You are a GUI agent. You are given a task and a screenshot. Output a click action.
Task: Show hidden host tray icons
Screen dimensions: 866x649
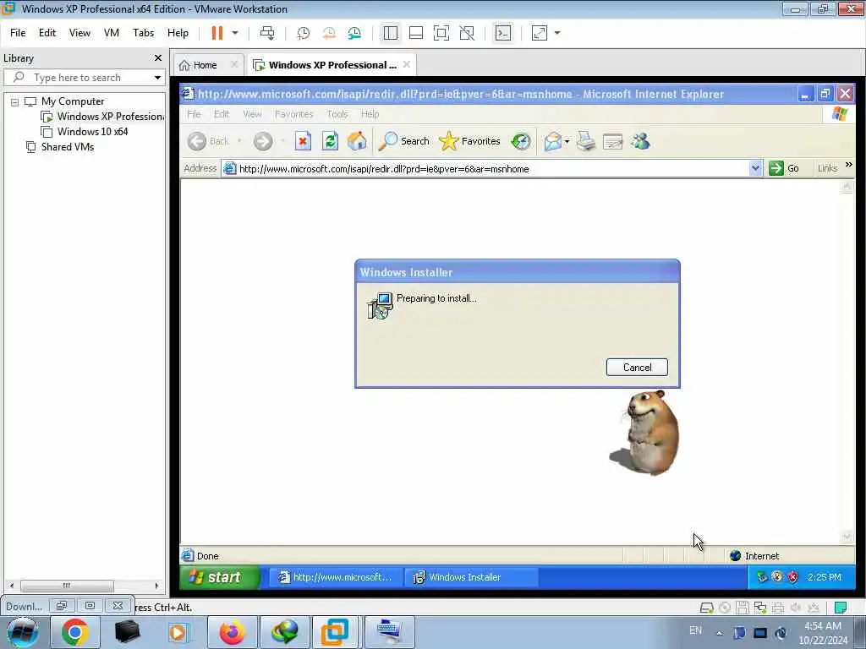719,633
